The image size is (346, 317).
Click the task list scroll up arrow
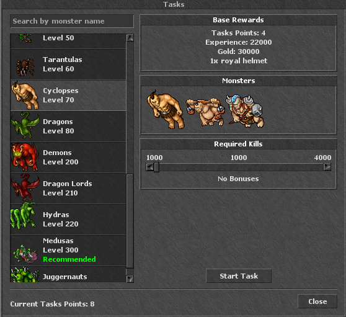(130, 38)
